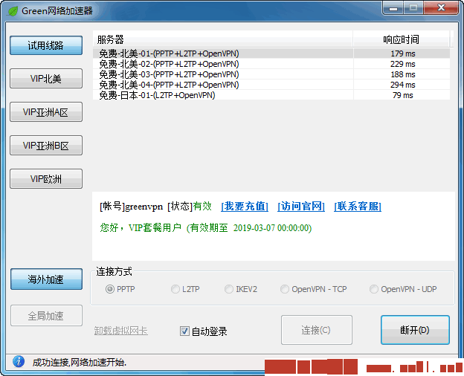The width and height of the screenshot is (464, 376).
Task: Click the blue info status icon
Action: pyautogui.click(x=19, y=361)
